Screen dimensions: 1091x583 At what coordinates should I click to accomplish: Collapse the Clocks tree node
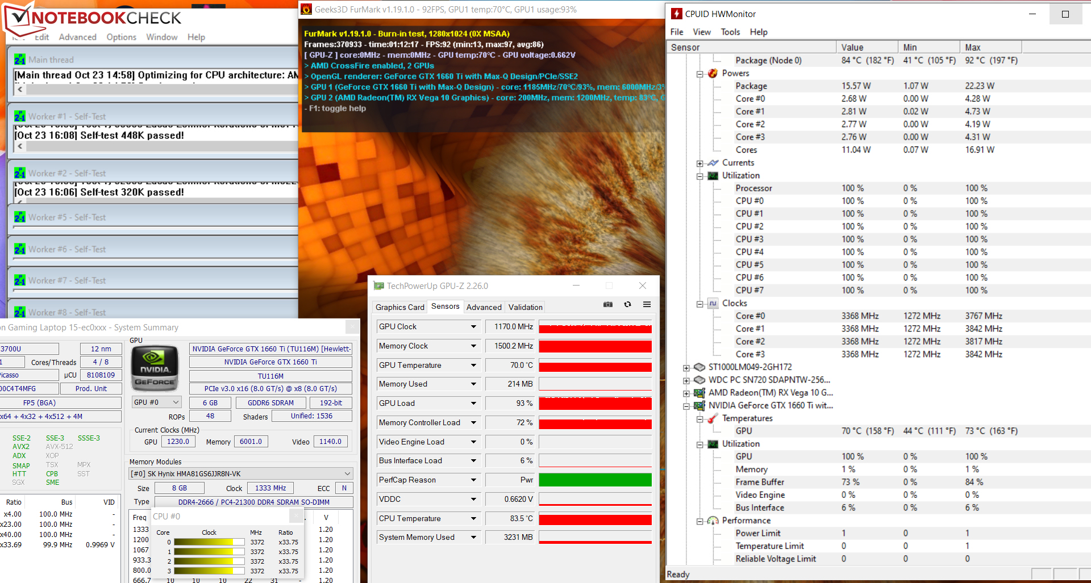coord(699,304)
